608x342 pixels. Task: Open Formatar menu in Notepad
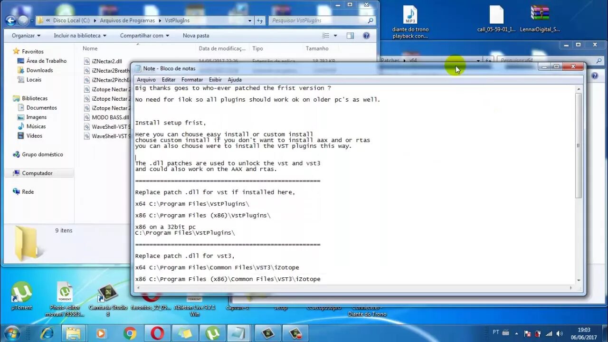[192, 80]
